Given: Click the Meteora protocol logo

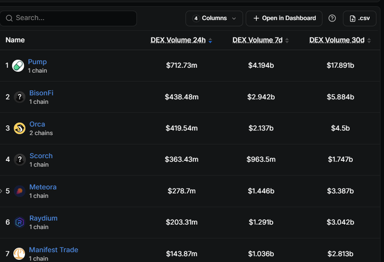Looking at the screenshot, I should [x=20, y=191].
